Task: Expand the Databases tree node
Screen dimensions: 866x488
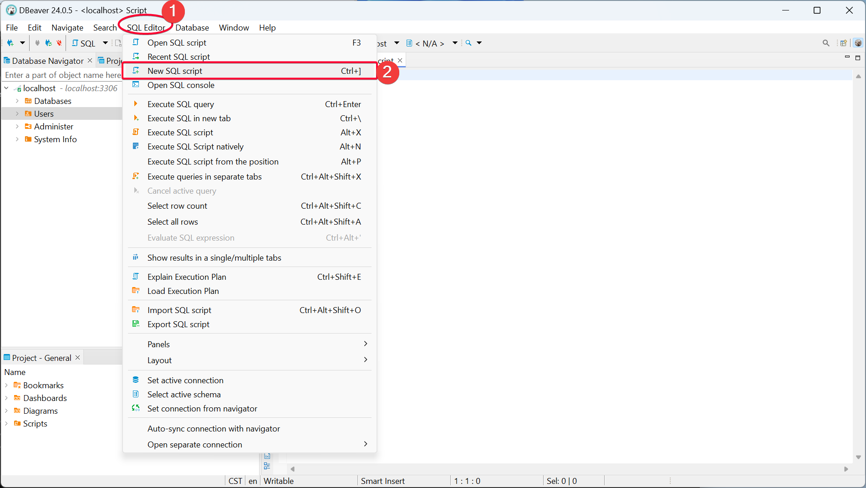Action: [17, 101]
